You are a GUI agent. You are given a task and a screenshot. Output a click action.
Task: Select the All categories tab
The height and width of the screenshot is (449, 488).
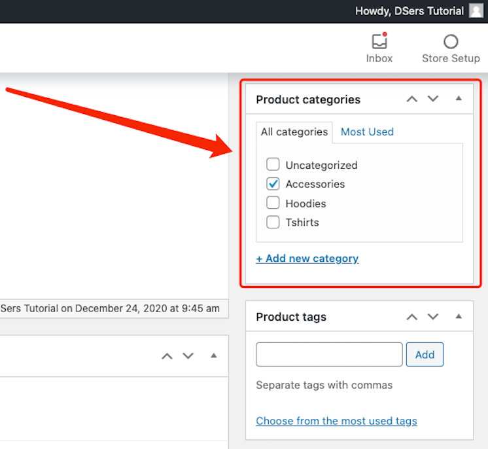coord(294,132)
